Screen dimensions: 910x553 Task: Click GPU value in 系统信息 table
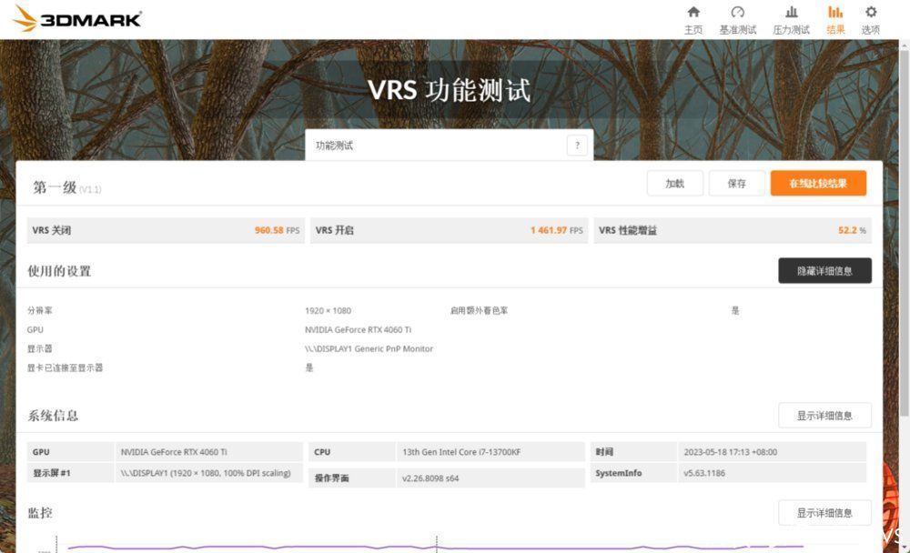(174, 452)
